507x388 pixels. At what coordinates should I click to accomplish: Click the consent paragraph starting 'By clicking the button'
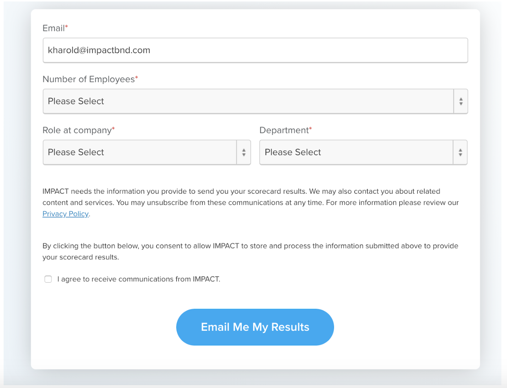pyautogui.click(x=250, y=251)
